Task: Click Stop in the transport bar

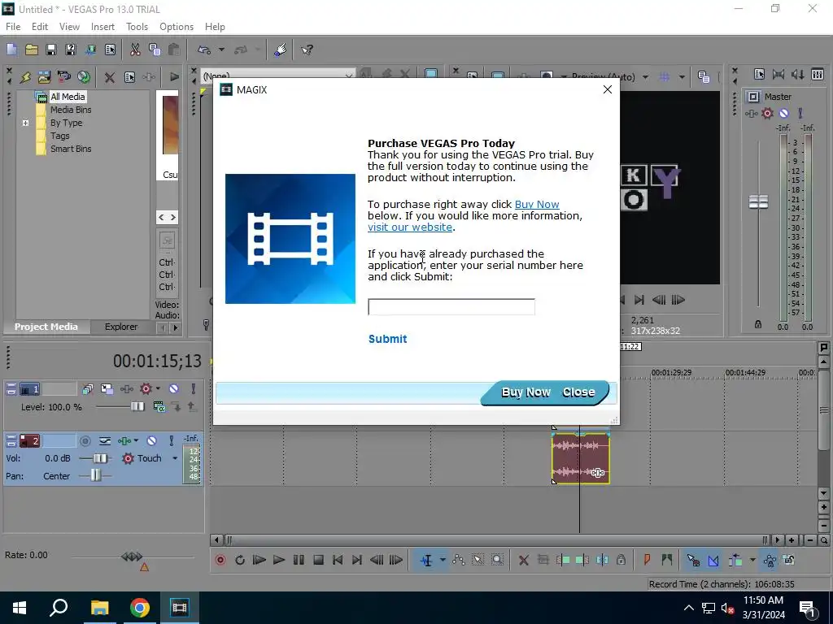Action: pyautogui.click(x=318, y=560)
